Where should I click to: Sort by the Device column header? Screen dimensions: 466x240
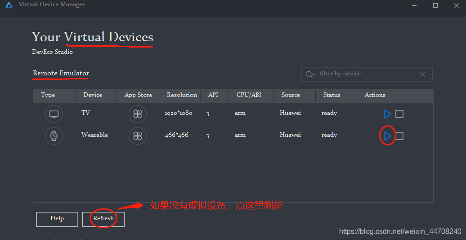pyautogui.click(x=93, y=95)
